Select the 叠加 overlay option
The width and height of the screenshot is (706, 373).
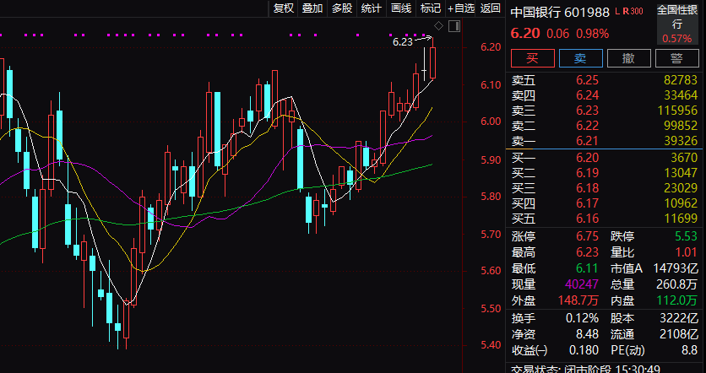point(312,8)
